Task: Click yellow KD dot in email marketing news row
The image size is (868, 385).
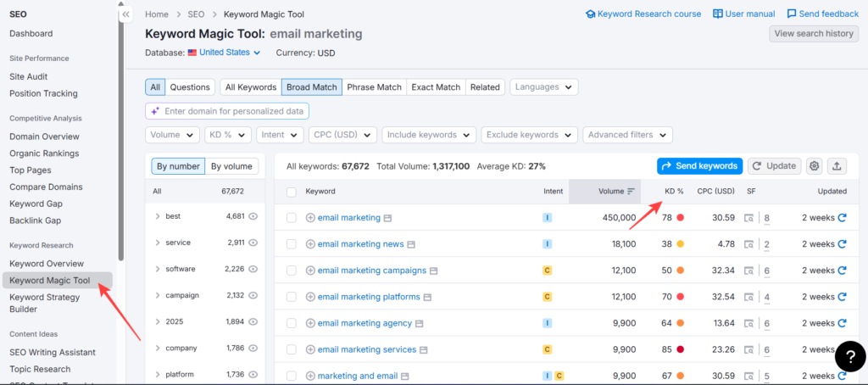Action: click(681, 244)
